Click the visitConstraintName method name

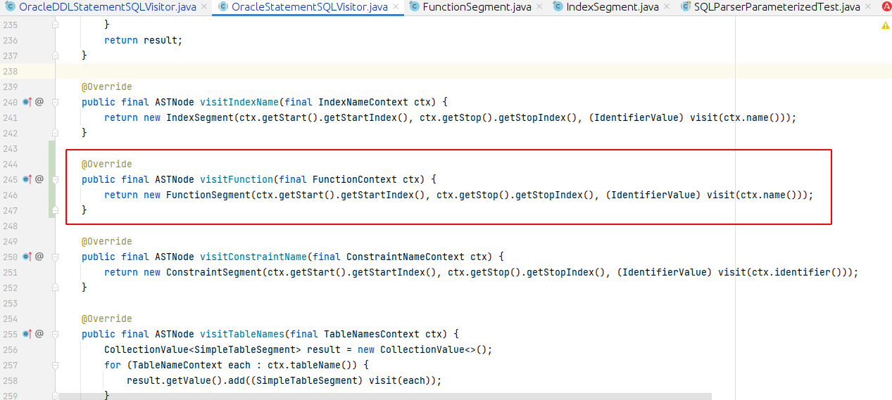[253, 257]
